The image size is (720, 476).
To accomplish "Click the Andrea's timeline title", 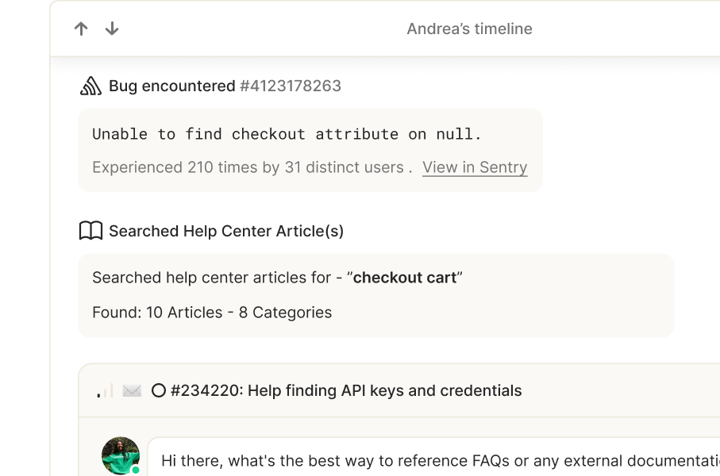I will [x=469, y=29].
